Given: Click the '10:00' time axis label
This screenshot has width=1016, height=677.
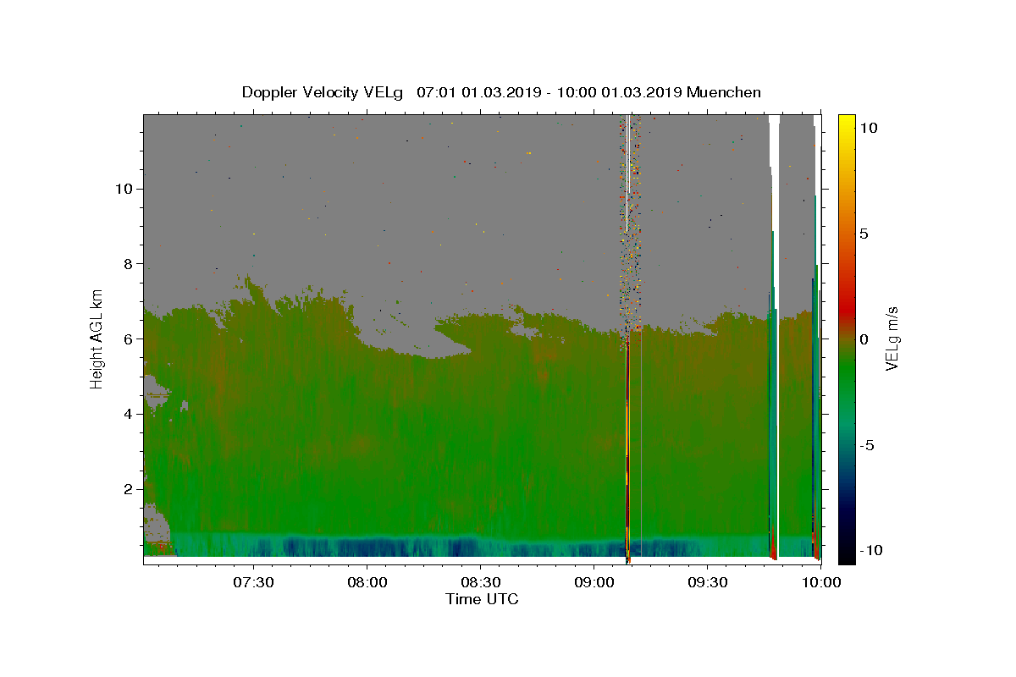Looking at the screenshot, I should 820,582.
